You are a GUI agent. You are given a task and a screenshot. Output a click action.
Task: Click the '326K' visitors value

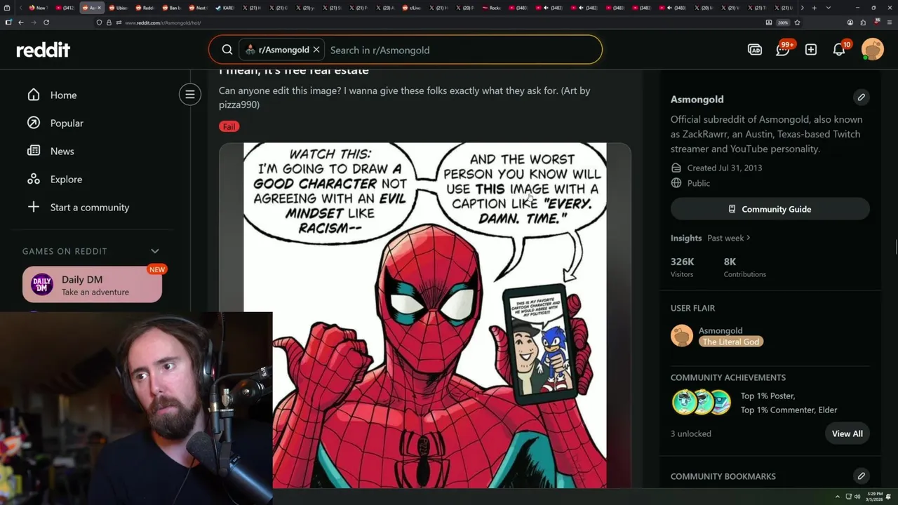click(x=682, y=262)
